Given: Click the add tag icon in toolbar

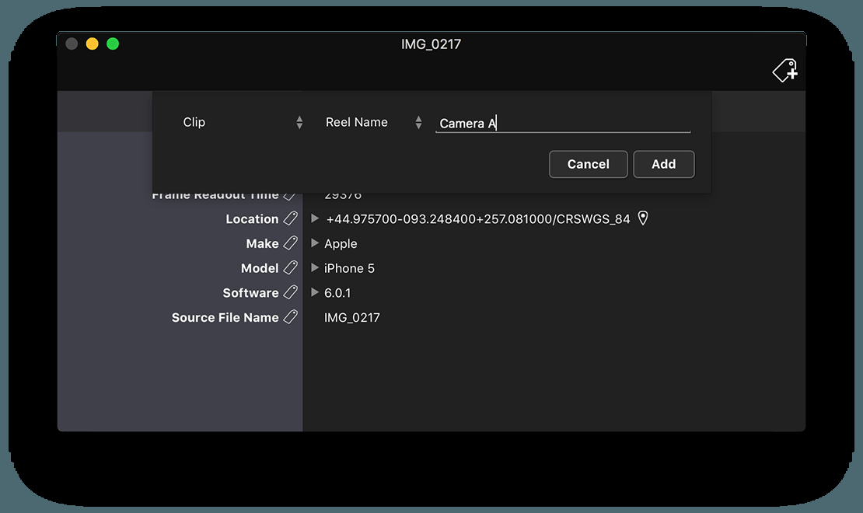Looking at the screenshot, I should [x=784, y=71].
